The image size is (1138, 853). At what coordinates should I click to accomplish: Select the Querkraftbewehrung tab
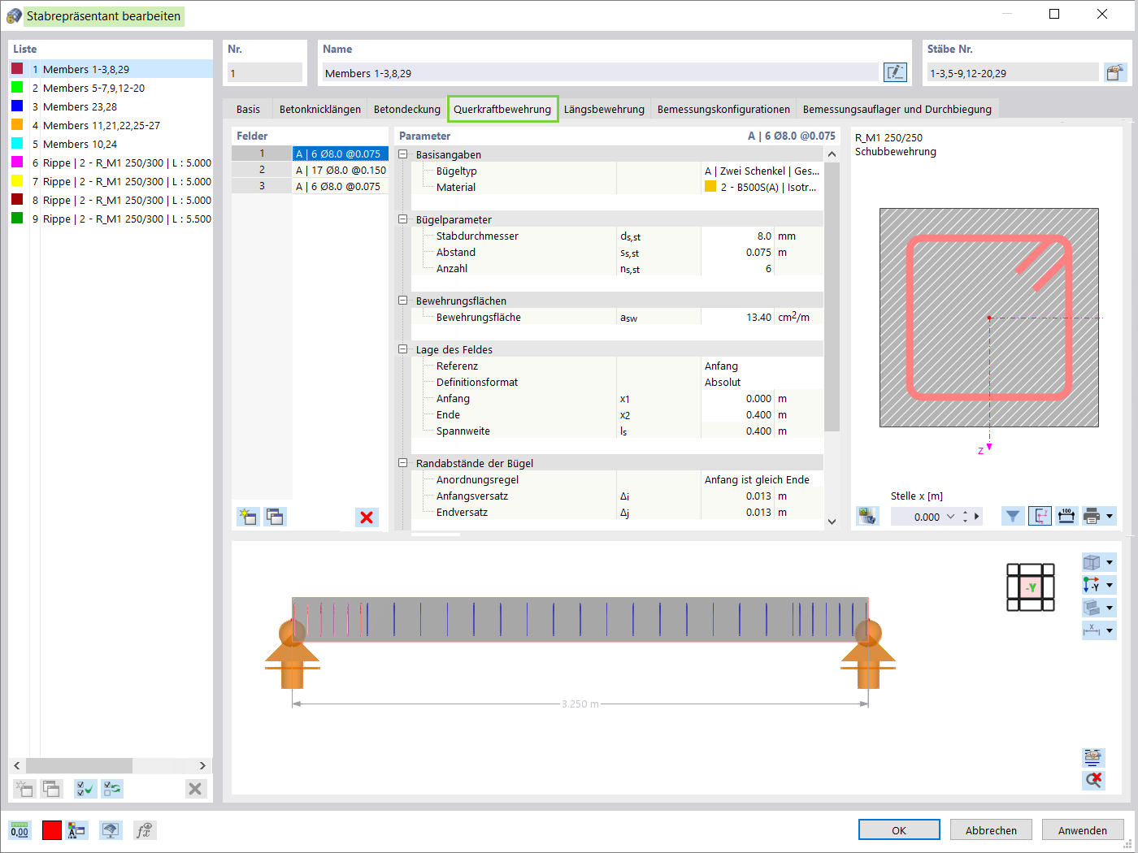point(502,109)
